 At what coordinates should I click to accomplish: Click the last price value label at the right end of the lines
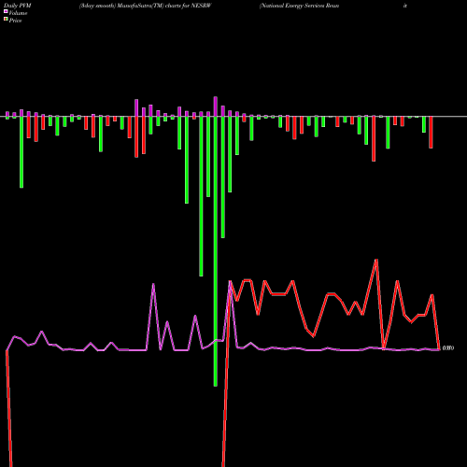[x=448, y=348]
